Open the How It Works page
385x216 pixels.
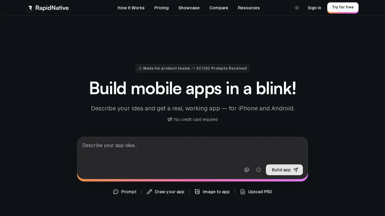coord(131,8)
